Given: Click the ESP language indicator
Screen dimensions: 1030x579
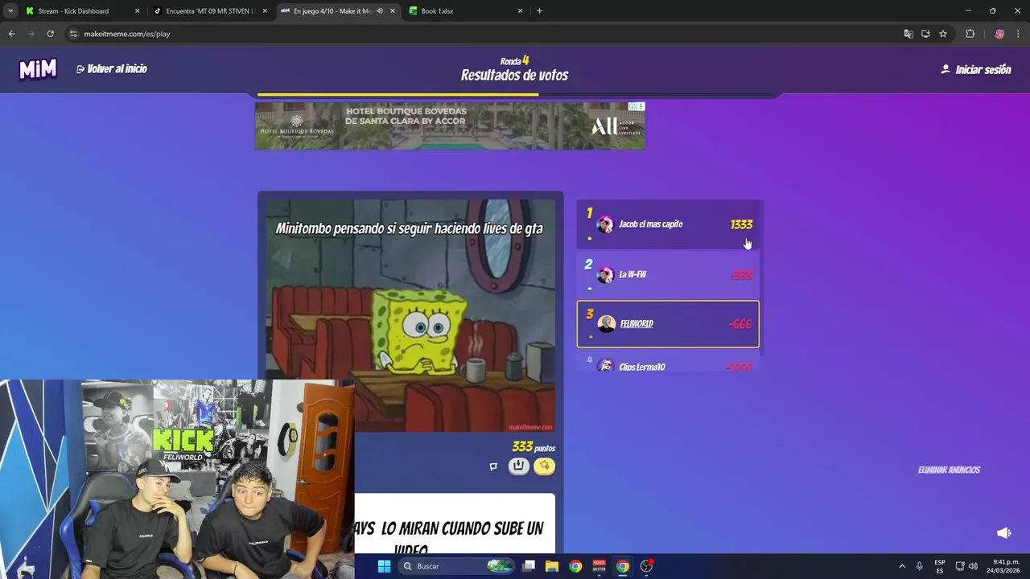Looking at the screenshot, I should pyautogui.click(x=940, y=566).
